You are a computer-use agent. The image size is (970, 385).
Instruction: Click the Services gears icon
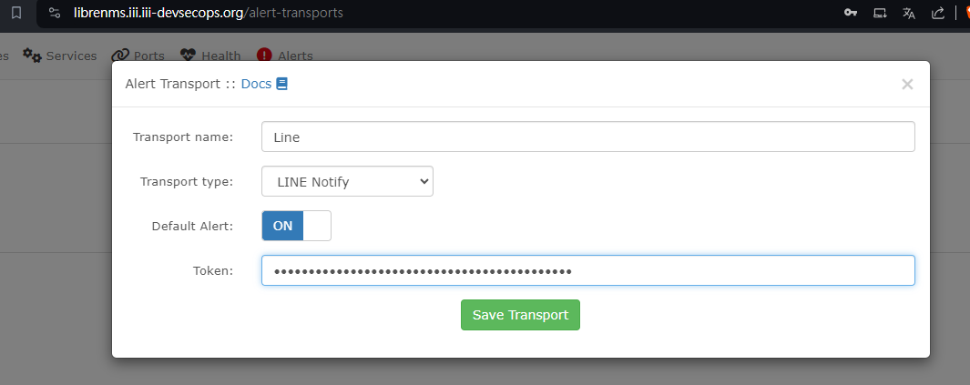pos(32,55)
